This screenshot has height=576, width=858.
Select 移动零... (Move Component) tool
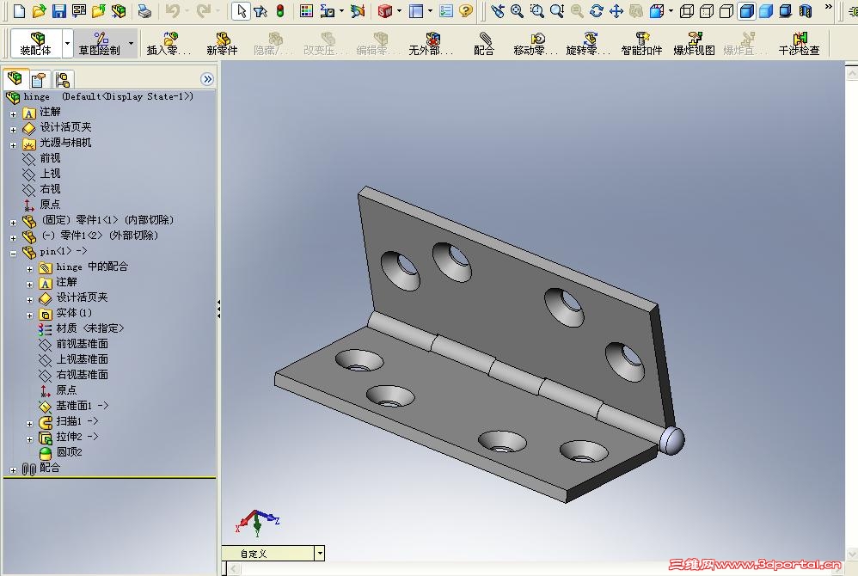(x=536, y=43)
